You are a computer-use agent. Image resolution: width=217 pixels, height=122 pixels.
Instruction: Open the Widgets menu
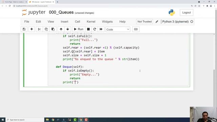pyautogui.click(x=107, y=22)
